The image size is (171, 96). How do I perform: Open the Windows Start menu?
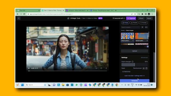(22, 85)
